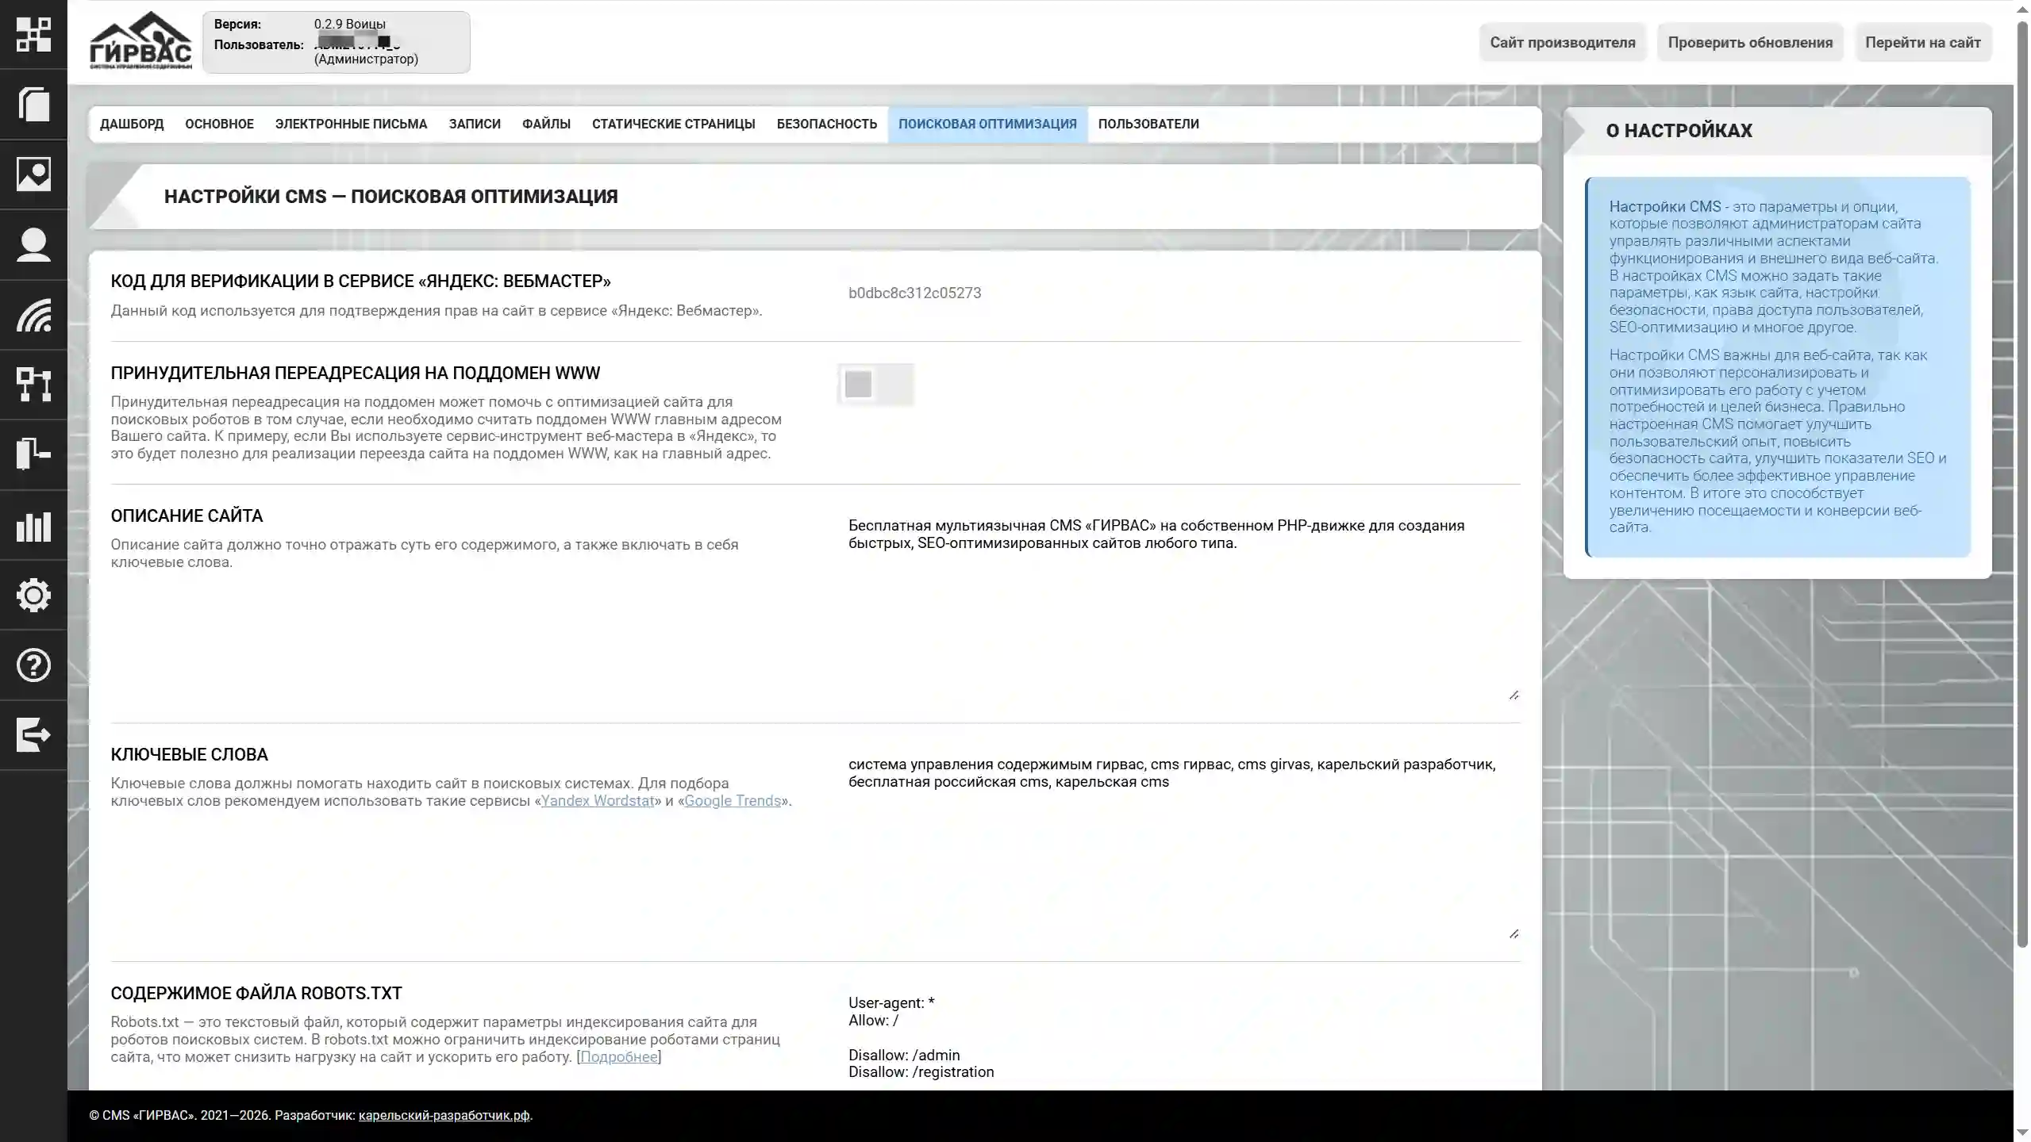The height and width of the screenshot is (1142, 2031).
Task: Follow the Google Trends link
Action: click(733, 800)
